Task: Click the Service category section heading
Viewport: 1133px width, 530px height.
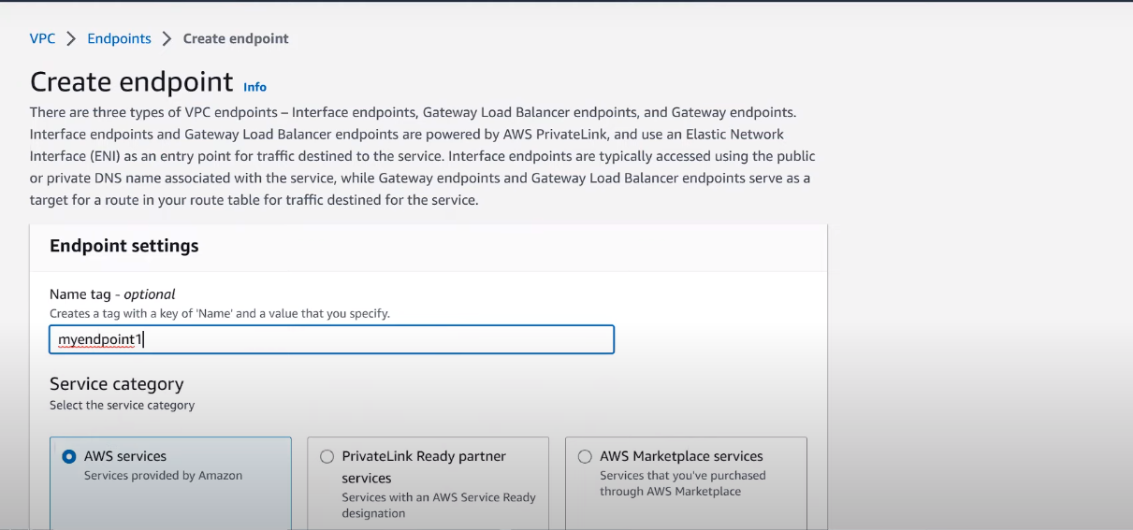Action: (x=117, y=384)
